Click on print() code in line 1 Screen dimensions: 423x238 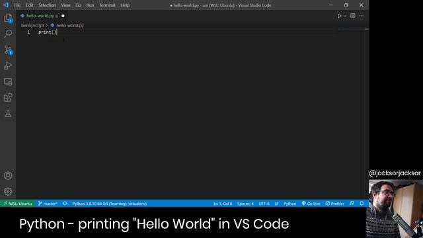[x=48, y=32]
